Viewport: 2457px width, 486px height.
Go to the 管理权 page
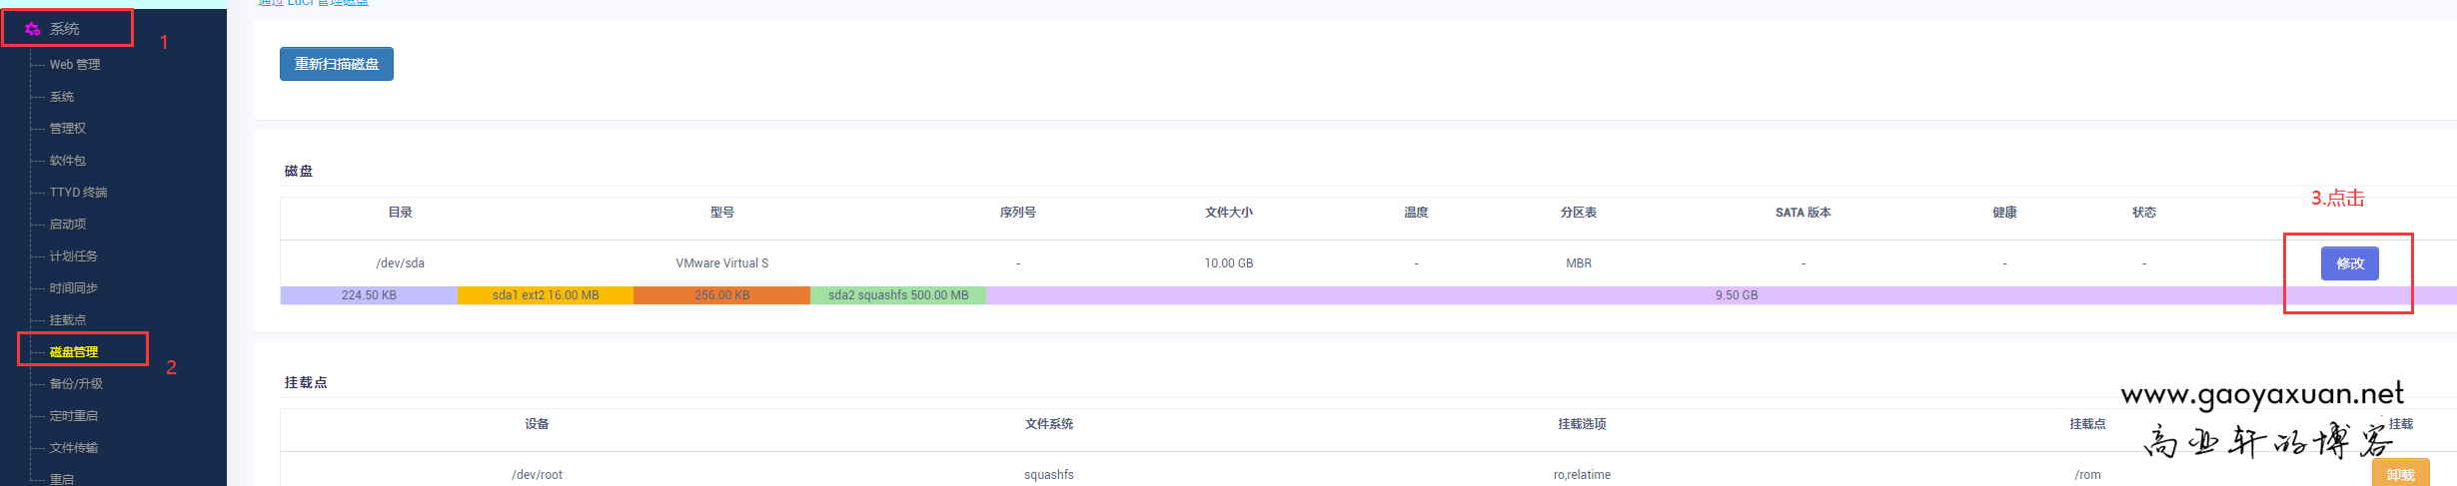pos(68,129)
